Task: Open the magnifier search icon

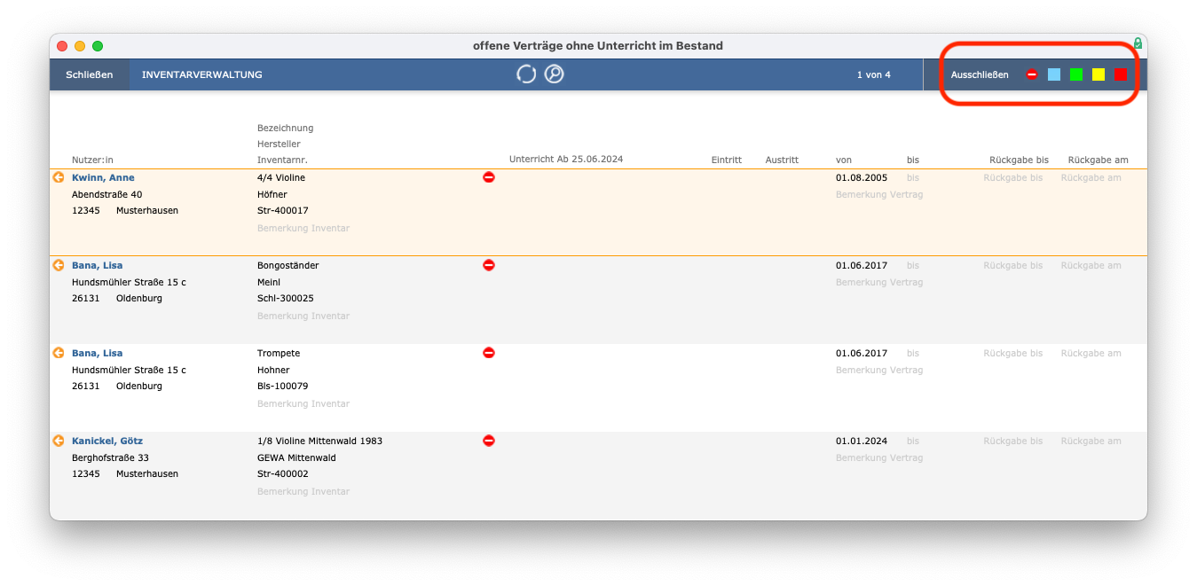Action: [x=555, y=74]
